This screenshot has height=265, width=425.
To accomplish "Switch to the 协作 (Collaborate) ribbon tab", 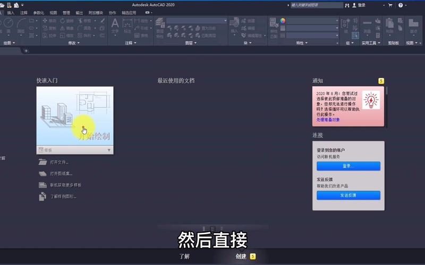I will [x=112, y=13].
